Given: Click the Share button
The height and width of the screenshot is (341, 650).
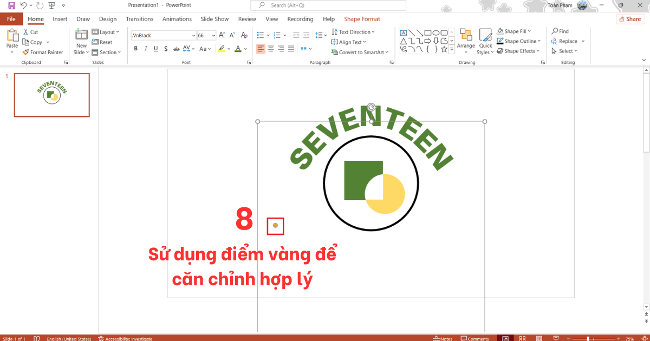Looking at the screenshot, I should pyautogui.click(x=630, y=19).
